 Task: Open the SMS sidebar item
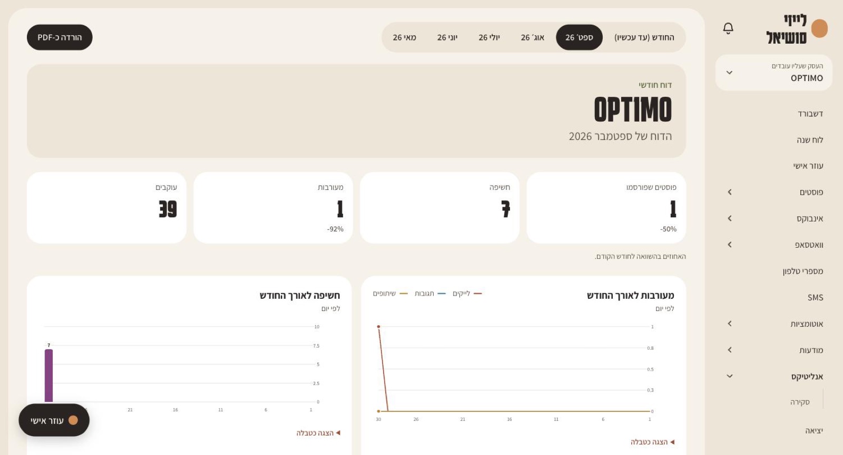[x=815, y=298]
